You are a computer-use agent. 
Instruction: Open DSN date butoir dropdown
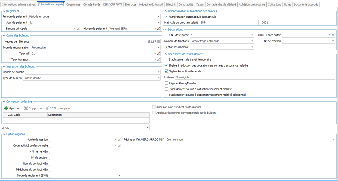coord(252,35)
